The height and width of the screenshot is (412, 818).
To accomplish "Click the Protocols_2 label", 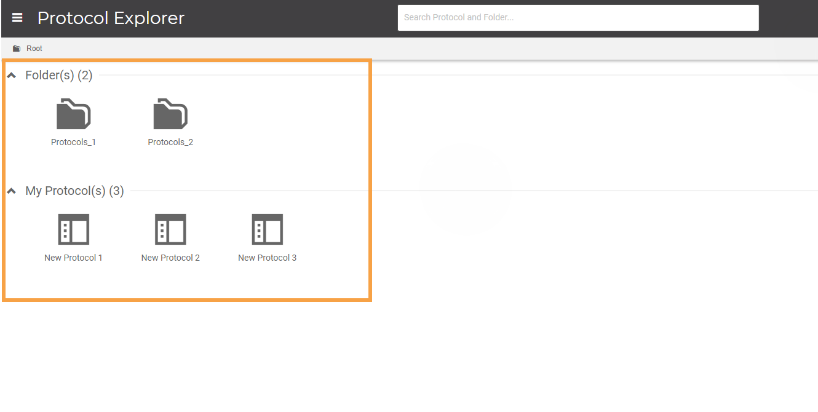I will click(x=170, y=142).
